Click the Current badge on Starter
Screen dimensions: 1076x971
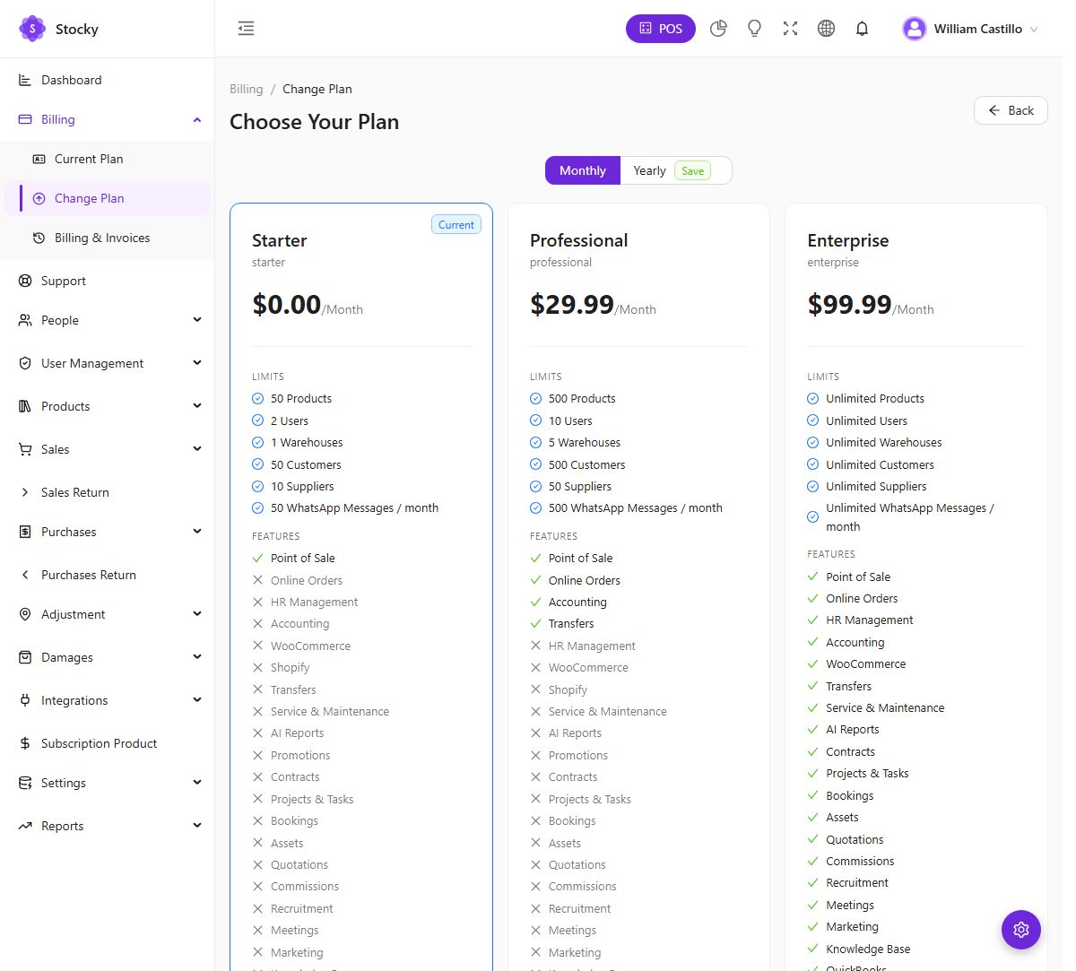point(456,225)
